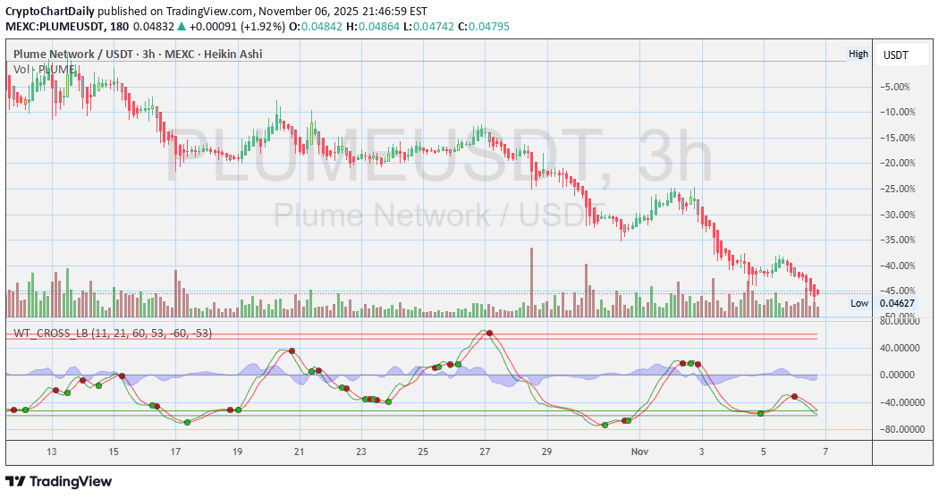Click the '27' date label on time axis
The height and width of the screenshot is (498, 939).
pyautogui.click(x=486, y=452)
